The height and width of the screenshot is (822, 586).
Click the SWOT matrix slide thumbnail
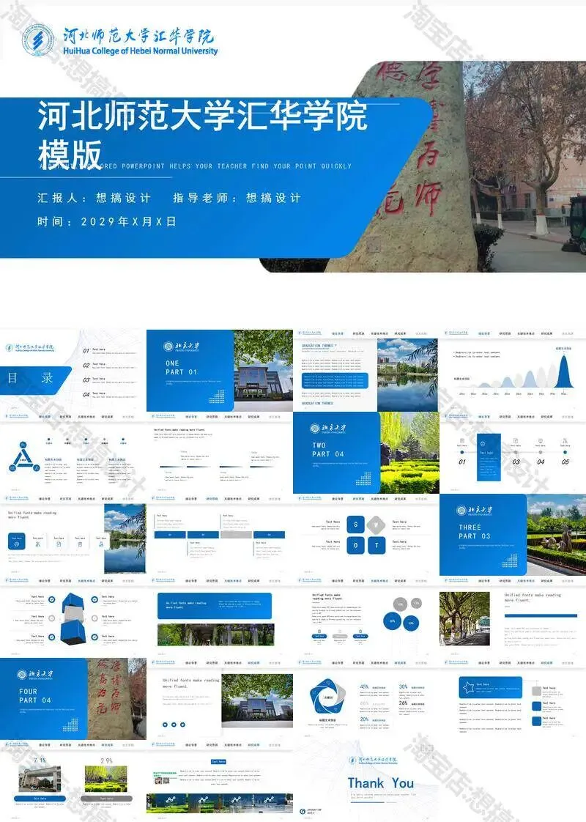click(x=366, y=536)
